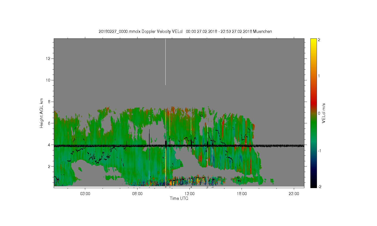This screenshot has width=377, height=226.
Task: Click the 23:00 time axis tick label
Action: [x=294, y=194]
